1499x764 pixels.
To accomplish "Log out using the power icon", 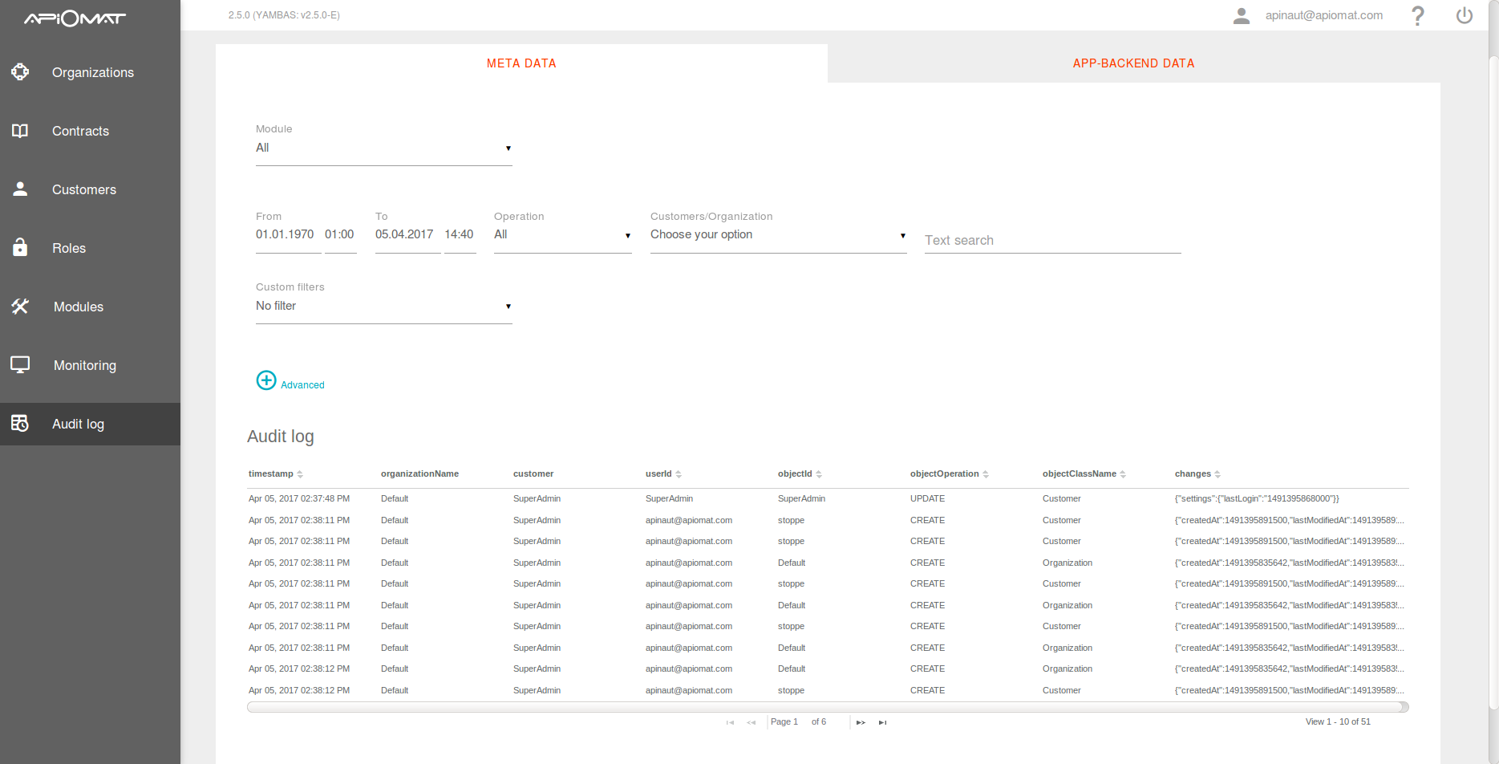I will tap(1464, 16).
